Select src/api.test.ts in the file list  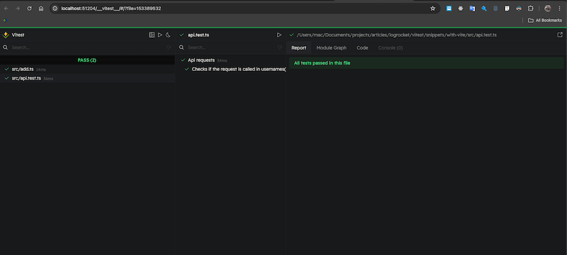click(x=26, y=78)
